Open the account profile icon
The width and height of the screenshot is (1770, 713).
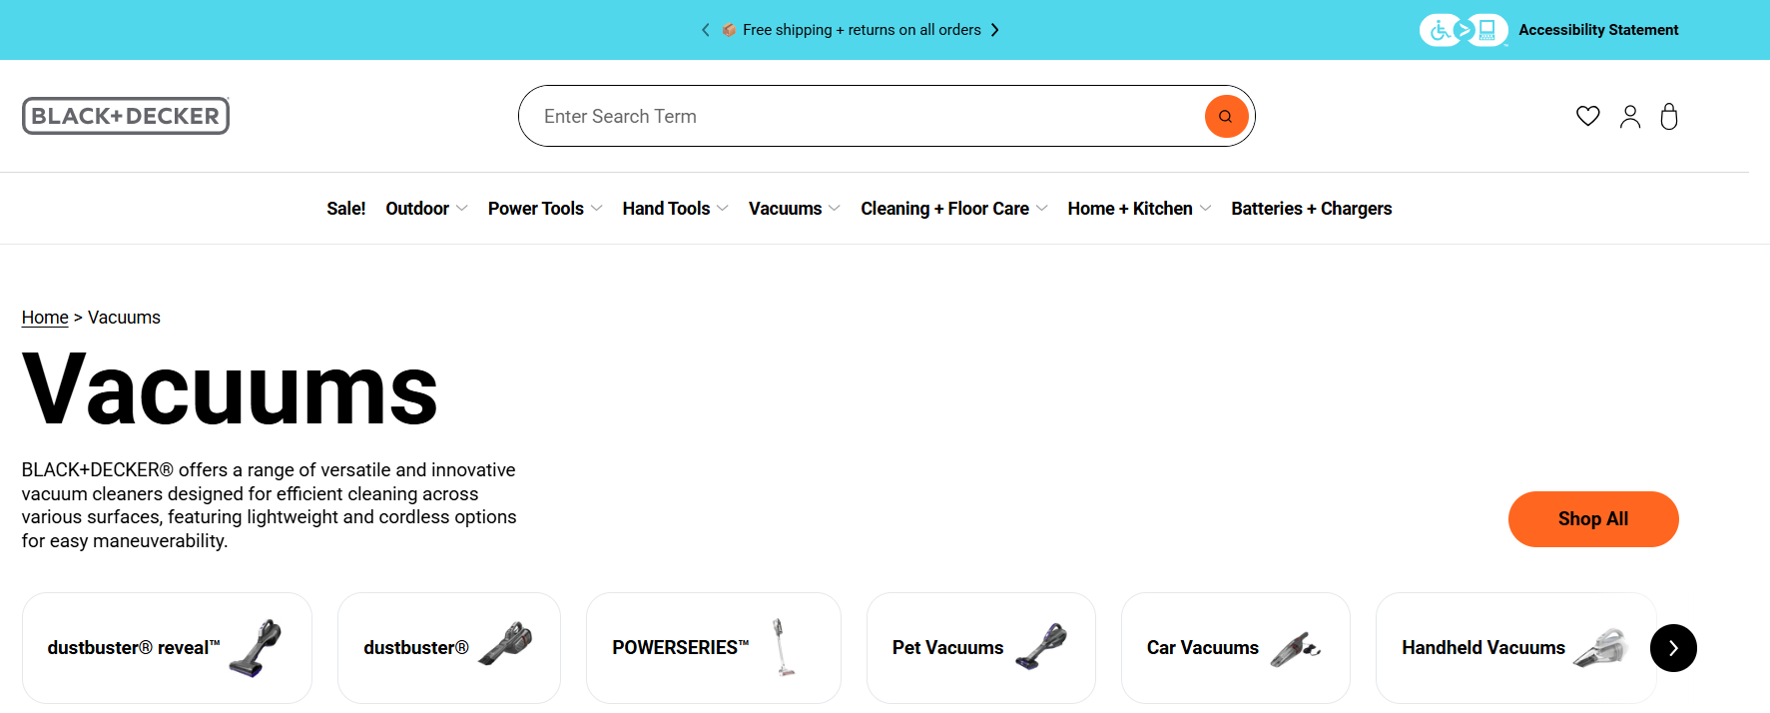coord(1629,117)
